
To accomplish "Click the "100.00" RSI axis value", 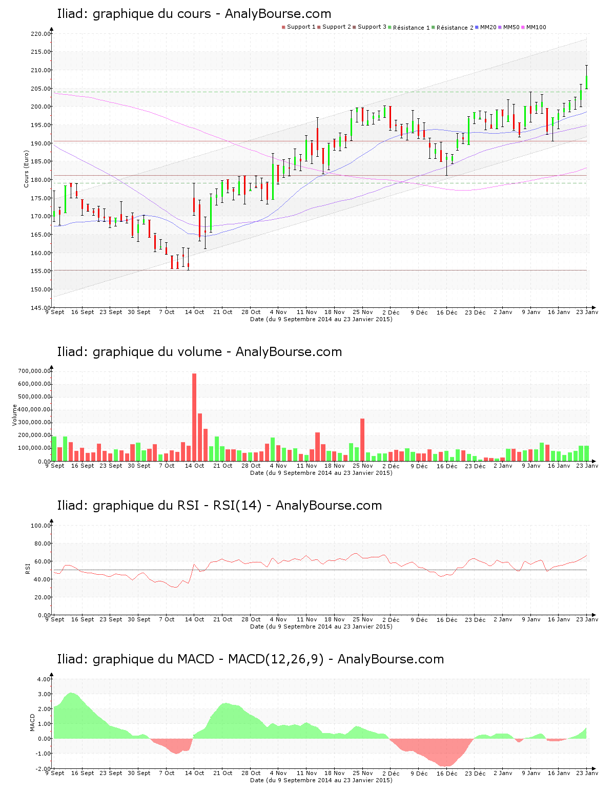I will tap(40, 526).
